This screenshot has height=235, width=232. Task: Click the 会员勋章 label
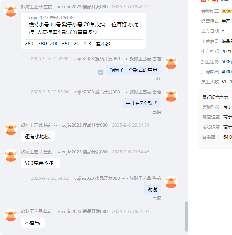(210, 11)
